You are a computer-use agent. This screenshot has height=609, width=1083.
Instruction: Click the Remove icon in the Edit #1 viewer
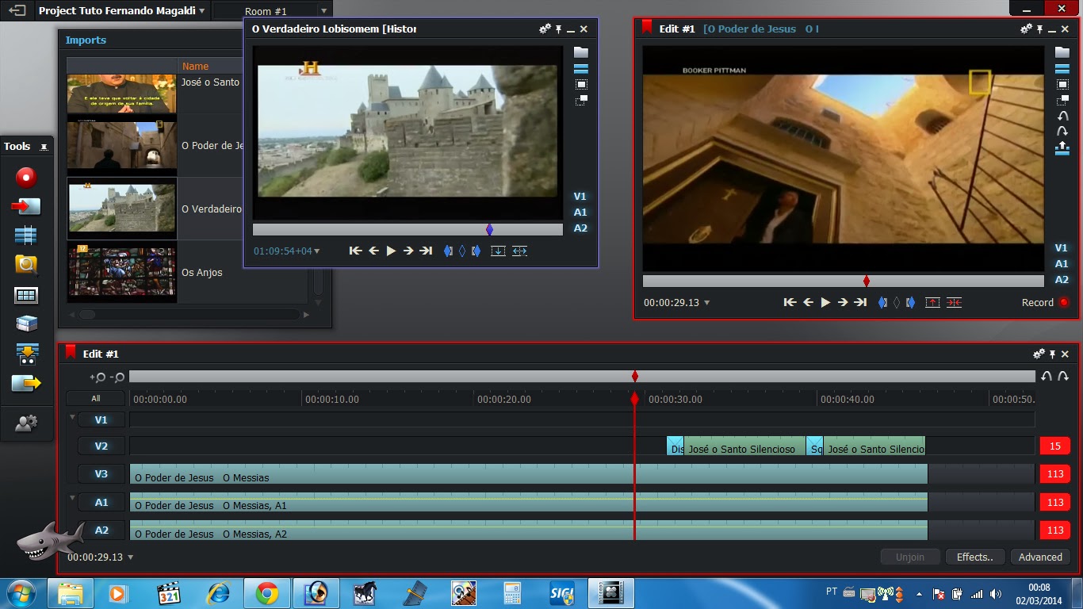(932, 302)
